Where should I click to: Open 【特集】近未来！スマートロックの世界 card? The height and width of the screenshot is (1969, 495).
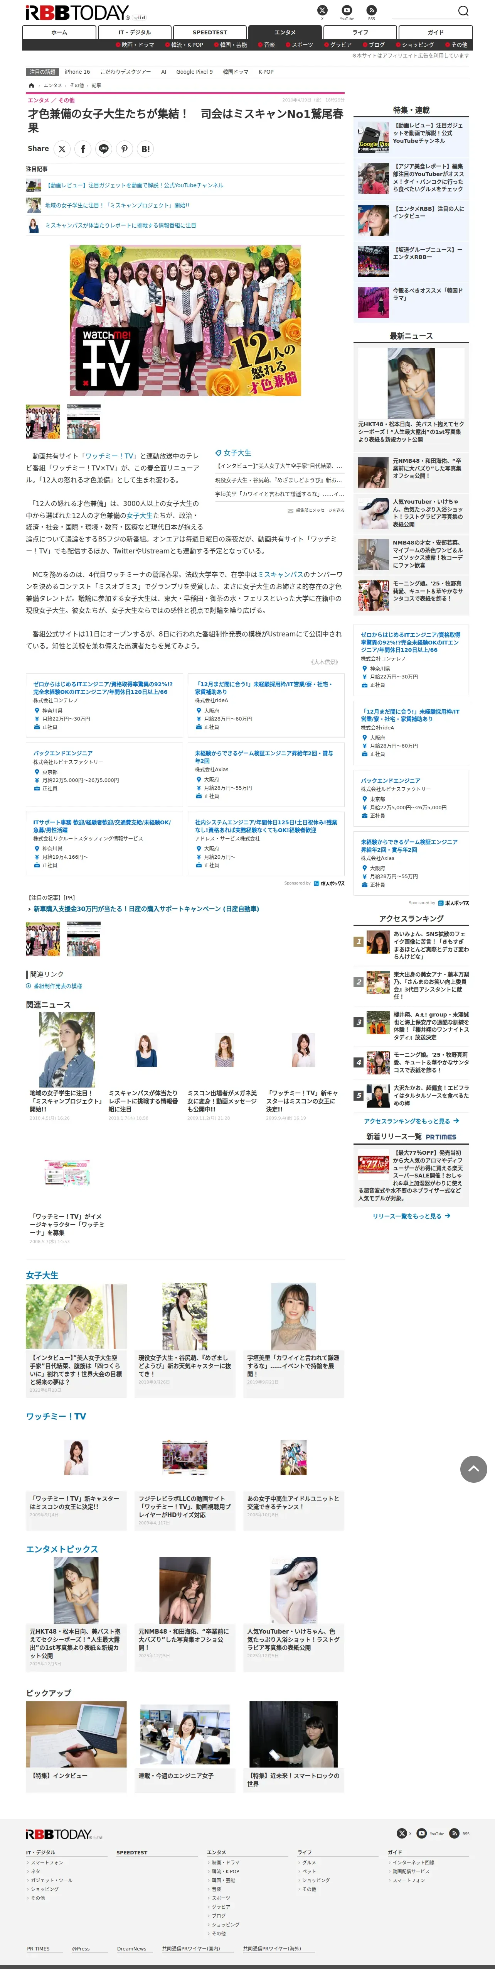click(x=293, y=1747)
